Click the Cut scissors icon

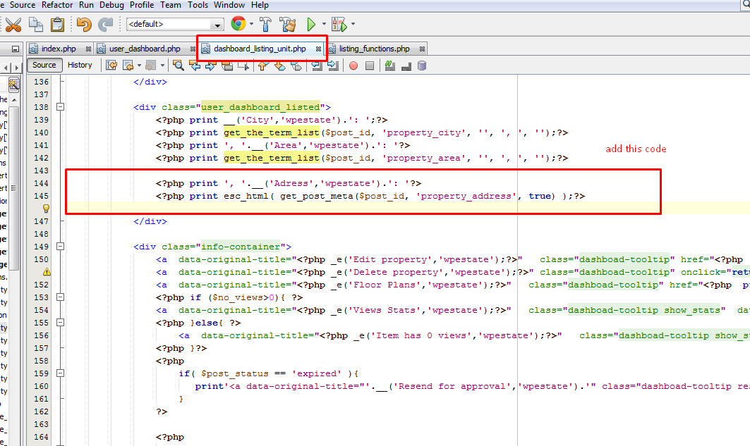coord(13,25)
